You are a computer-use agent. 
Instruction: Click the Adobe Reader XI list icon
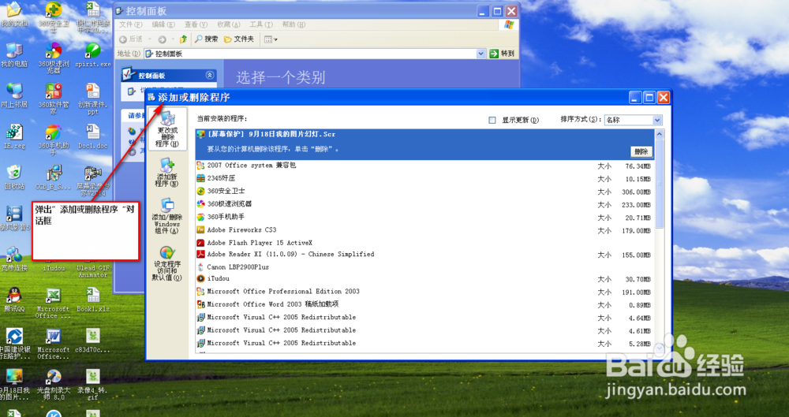pyautogui.click(x=200, y=255)
